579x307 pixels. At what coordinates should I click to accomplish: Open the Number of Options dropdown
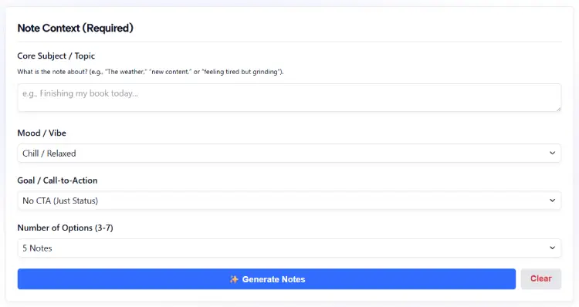click(x=289, y=248)
